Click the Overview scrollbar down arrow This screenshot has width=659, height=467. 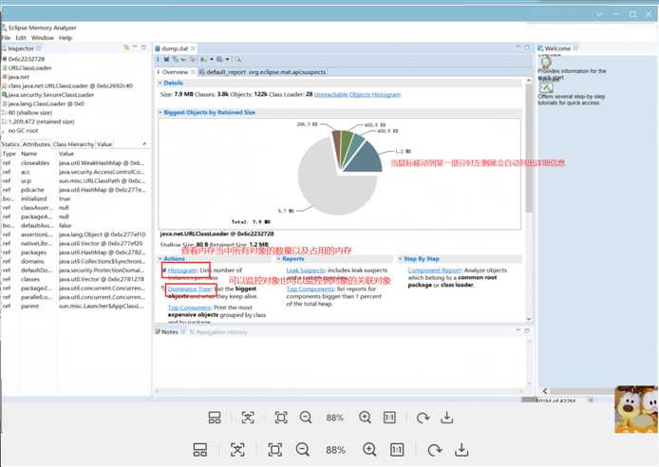(529, 319)
